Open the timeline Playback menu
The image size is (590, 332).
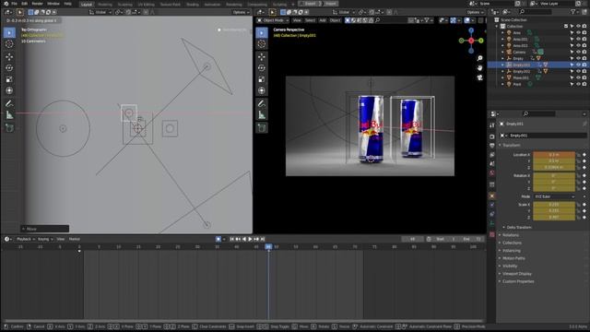point(25,239)
